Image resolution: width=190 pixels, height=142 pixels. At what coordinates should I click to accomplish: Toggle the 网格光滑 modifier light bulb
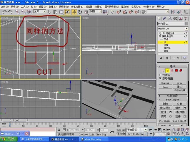pyautogui.click(x=160, y=33)
